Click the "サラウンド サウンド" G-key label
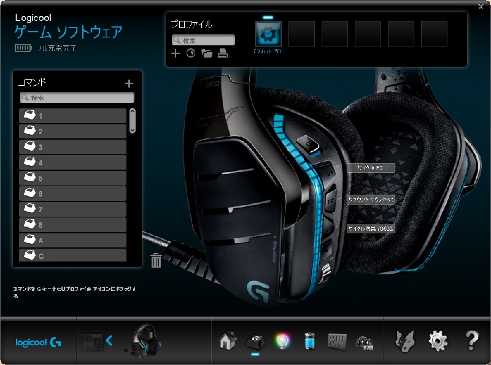This screenshot has height=365, width=491. pyautogui.click(x=371, y=200)
